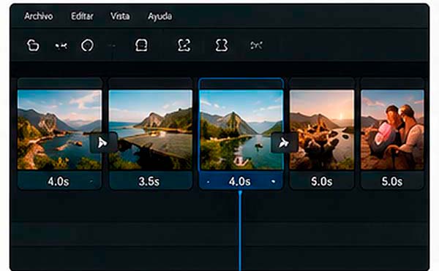Viewport: 439px width, 271px height.
Task: Select the first lake thumbnail with 4.0s duration
Action: pyautogui.click(x=59, y=129)
